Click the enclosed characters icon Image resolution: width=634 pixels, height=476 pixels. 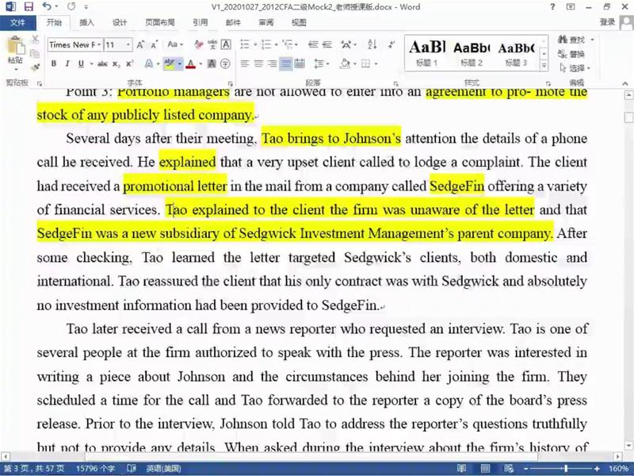pyautogui.click(x=226, y=63)
